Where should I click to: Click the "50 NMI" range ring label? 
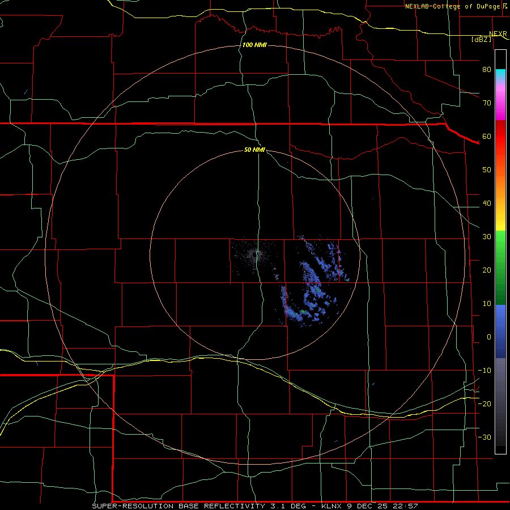click(254, 150)
